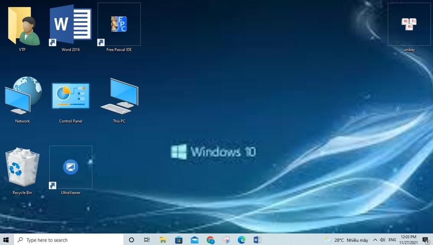Open Task View on the taskbar
Image resolution: width=433 pixels, height=245 pixels.
pyautogui.click(x=147, y=240)
